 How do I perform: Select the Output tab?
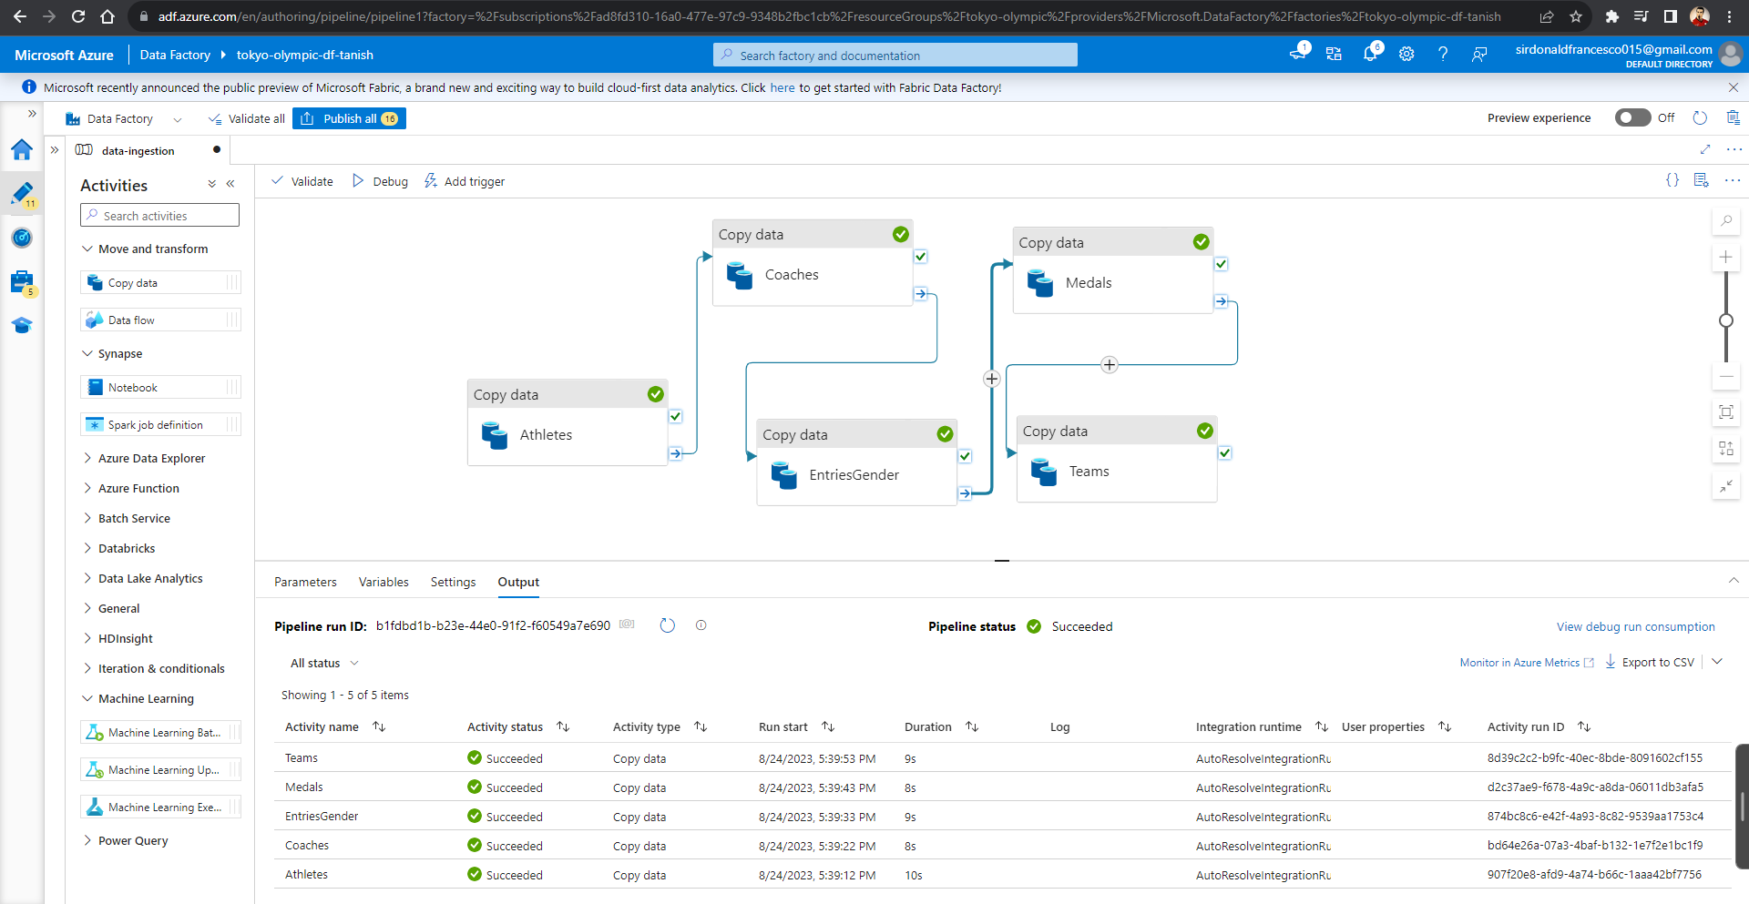pyautogui.click(x=518, y=582)
